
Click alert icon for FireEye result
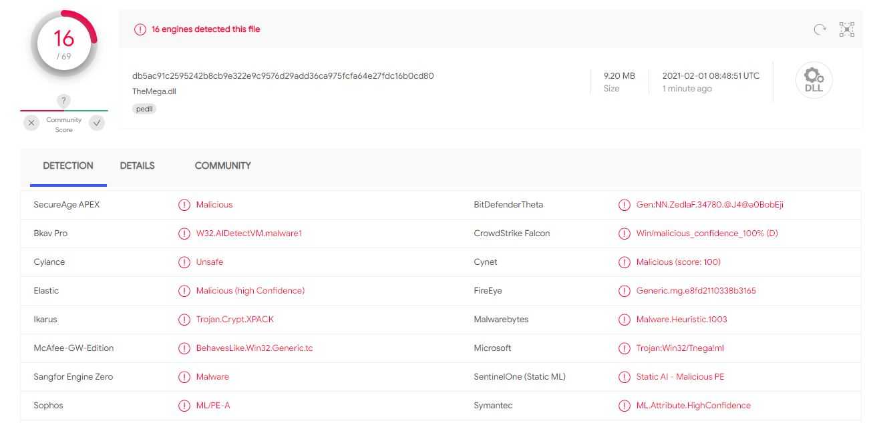(x=625, y=291)
